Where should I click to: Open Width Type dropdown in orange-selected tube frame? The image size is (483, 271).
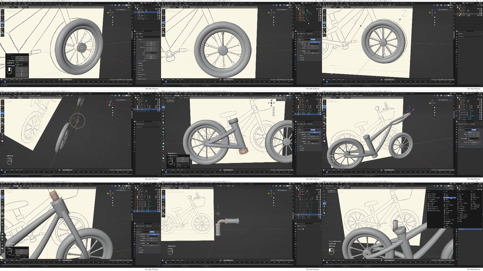pyautogui.click(x=313, y=135)
